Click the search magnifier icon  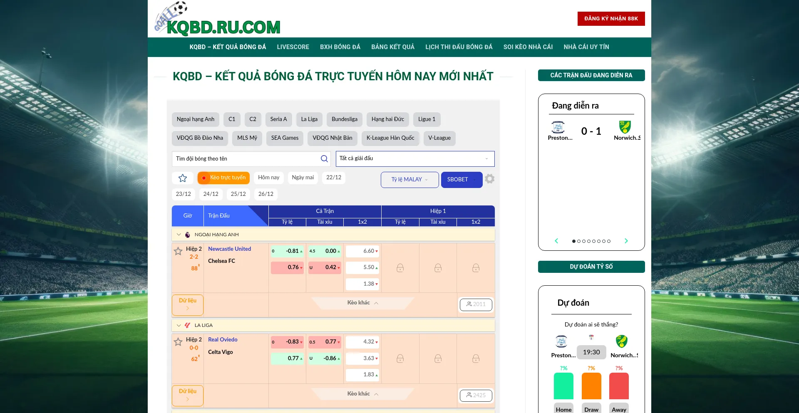pyautogui.click(x=324, y=159)
